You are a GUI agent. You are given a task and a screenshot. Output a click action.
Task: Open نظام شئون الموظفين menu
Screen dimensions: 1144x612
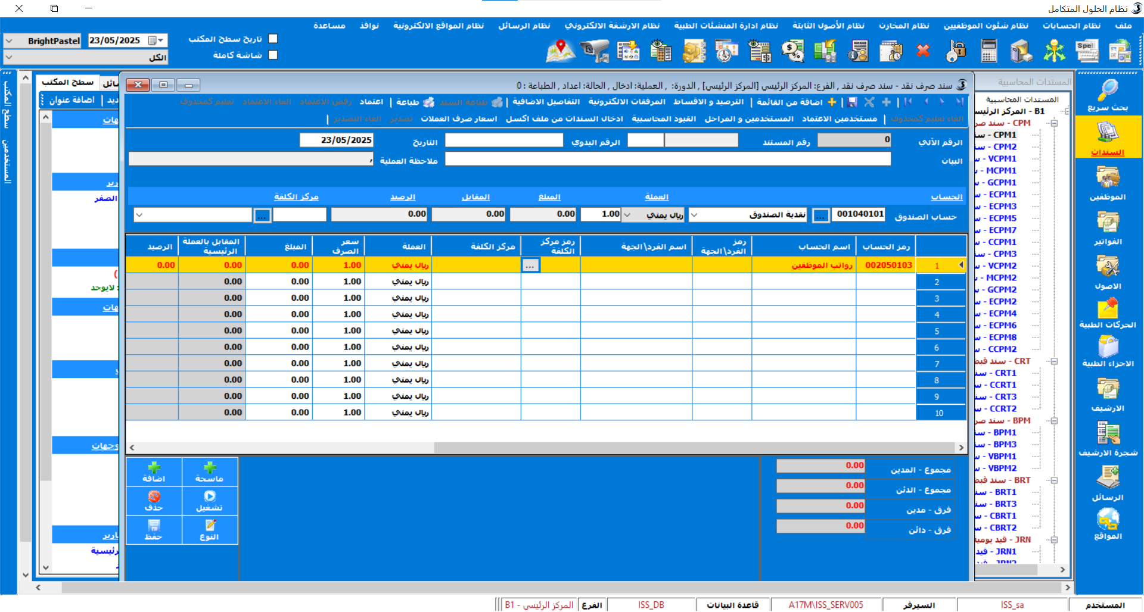click(x=986, y=26)
